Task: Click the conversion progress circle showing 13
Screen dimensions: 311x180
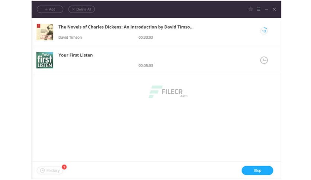Action: (x=264, y=31)
